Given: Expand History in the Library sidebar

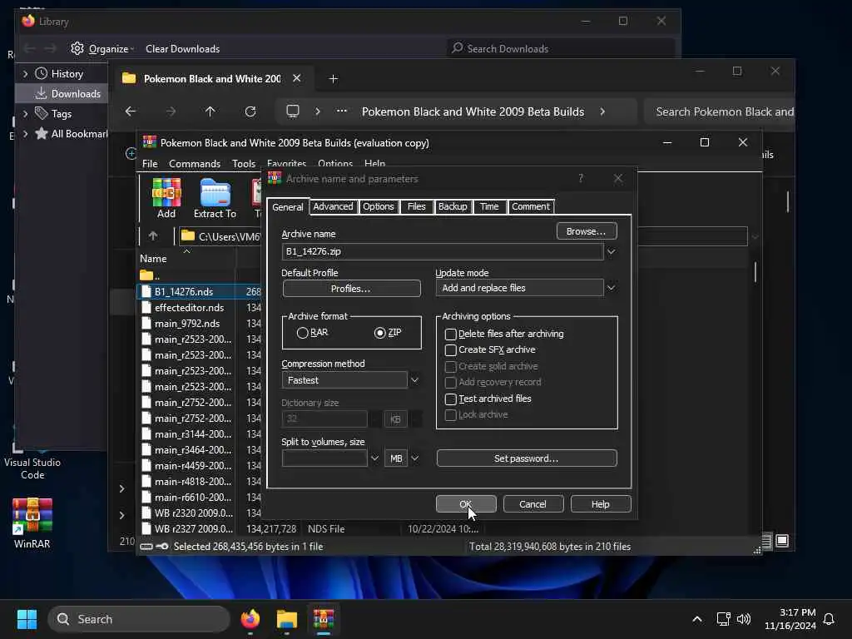Looking at the screenshot, I should (x=25, y=73).
